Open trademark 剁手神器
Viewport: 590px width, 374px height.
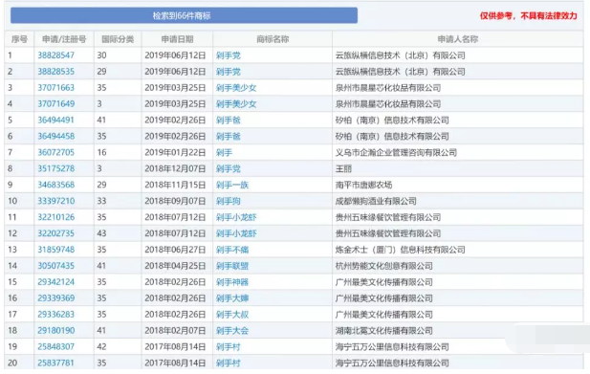tap(232, 282)
